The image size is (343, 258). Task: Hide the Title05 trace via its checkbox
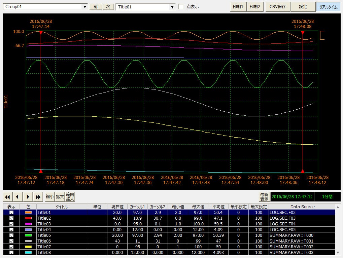pyautogui.click(x=11, y=235)
